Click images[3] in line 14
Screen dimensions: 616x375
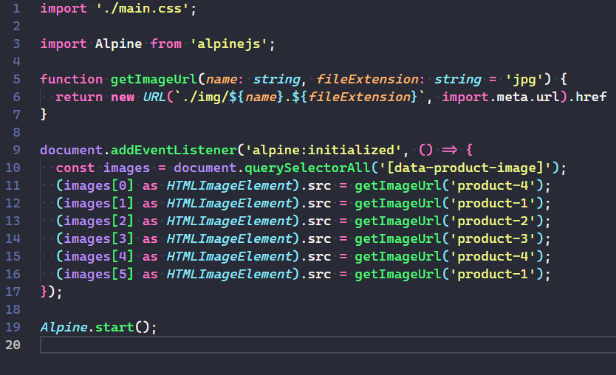point(99,238)
